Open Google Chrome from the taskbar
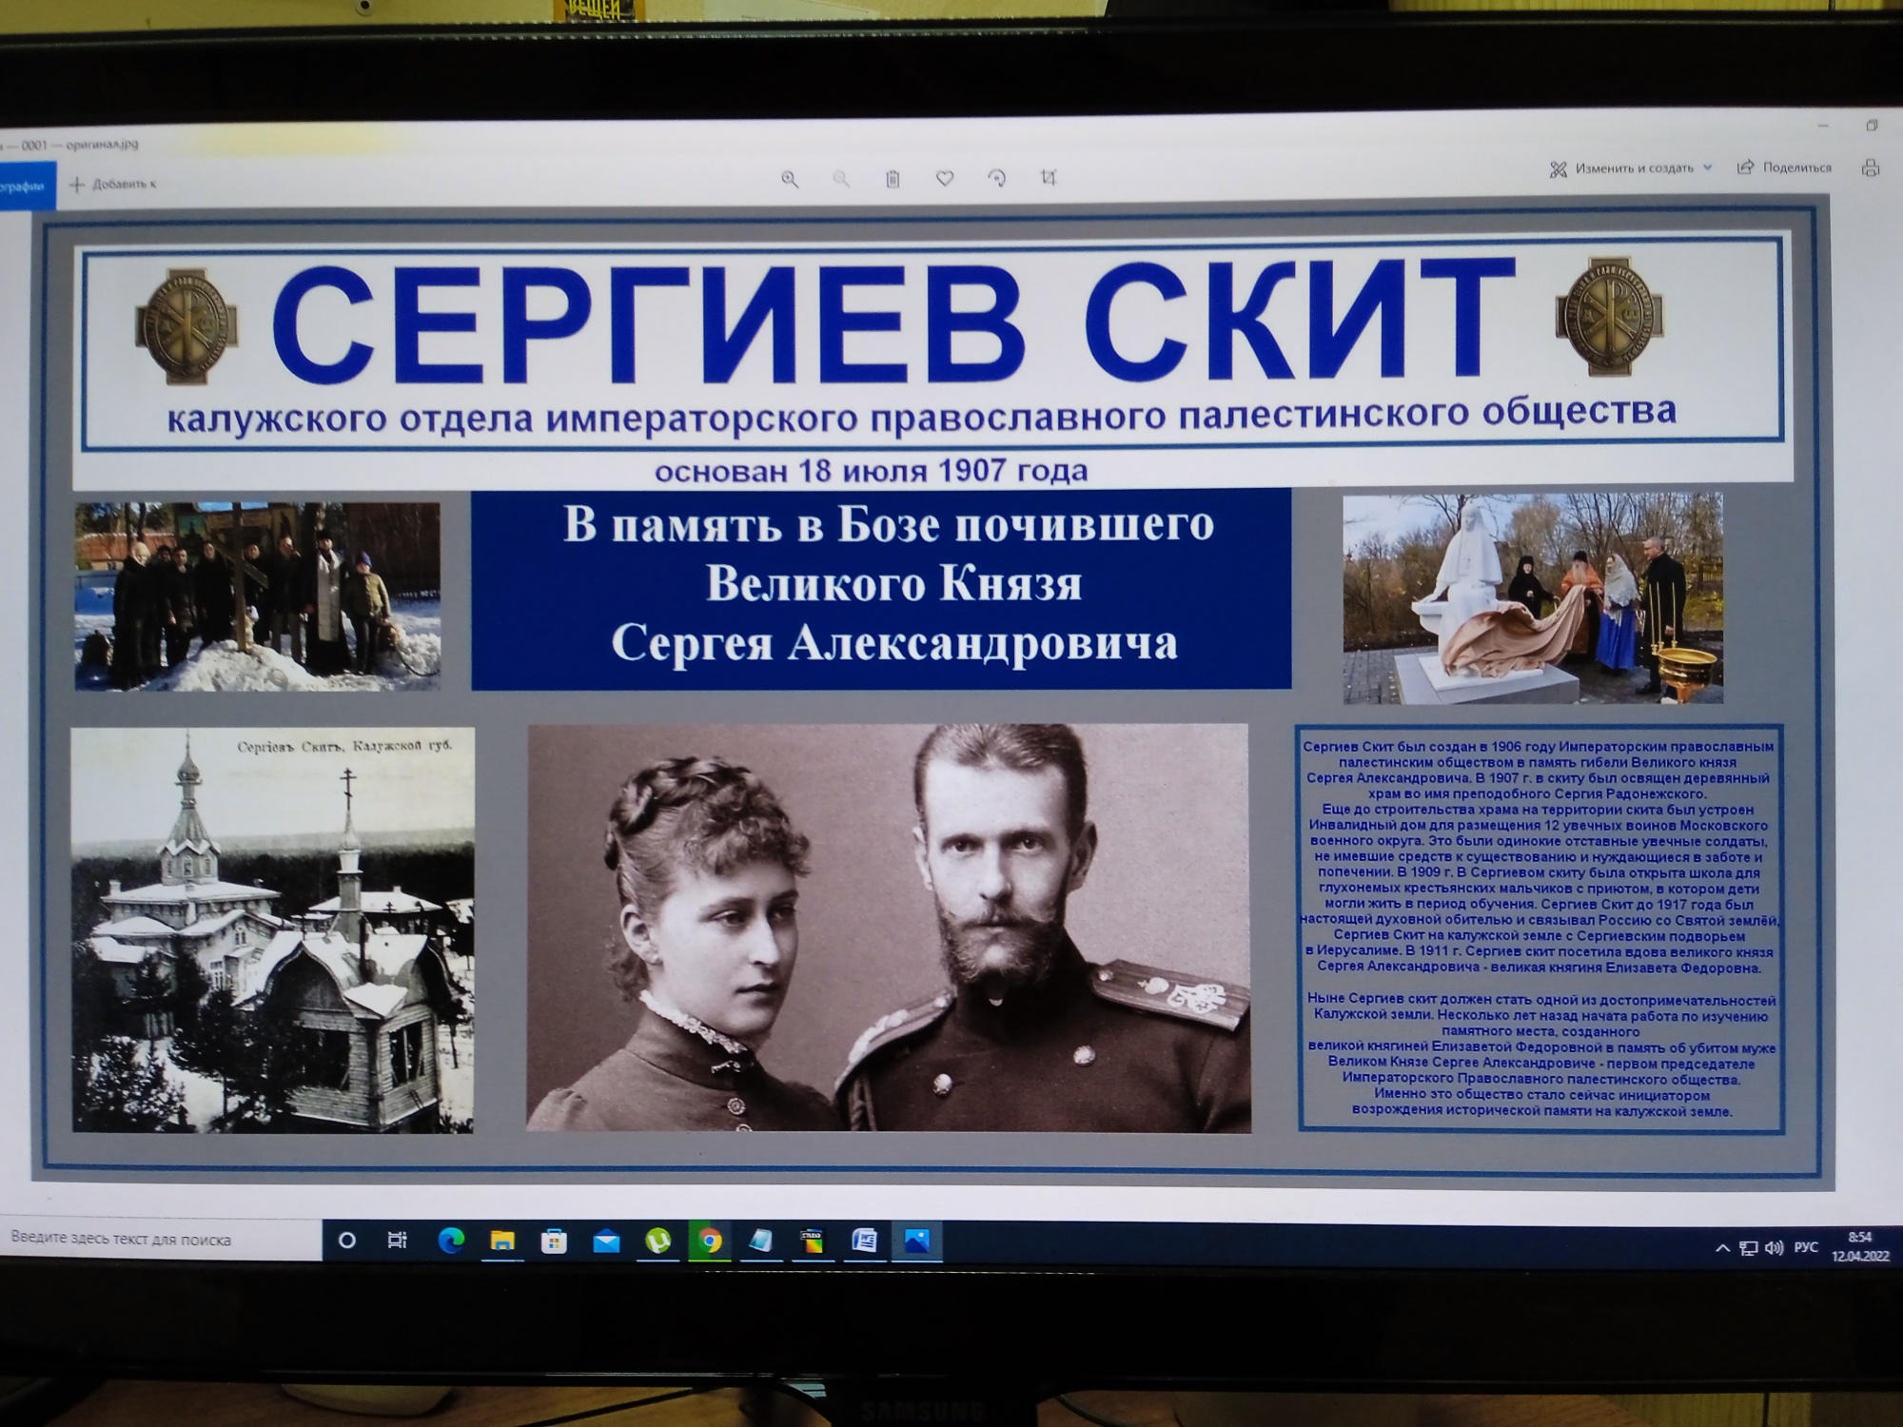 (710, 1241)
